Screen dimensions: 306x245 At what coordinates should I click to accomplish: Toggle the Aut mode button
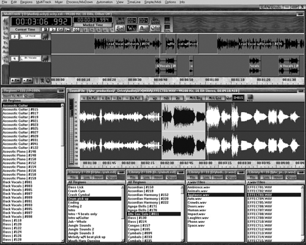[144, 28]
